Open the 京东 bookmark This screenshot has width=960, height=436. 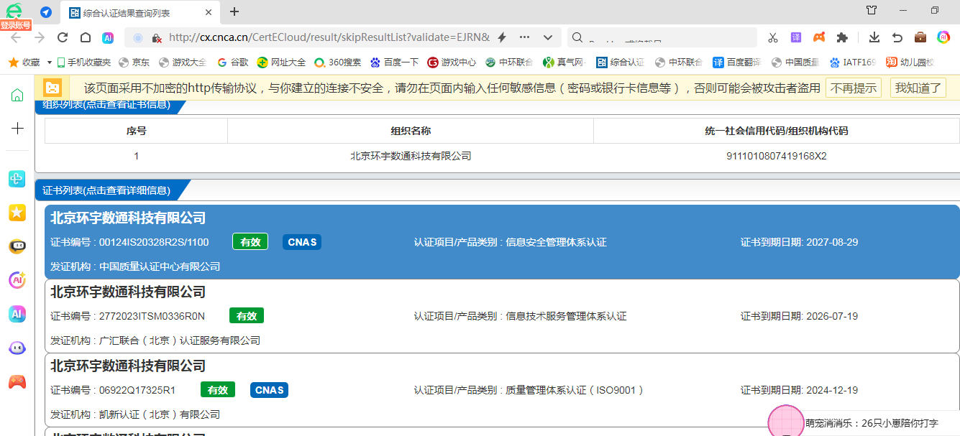(x=134, y=62)
